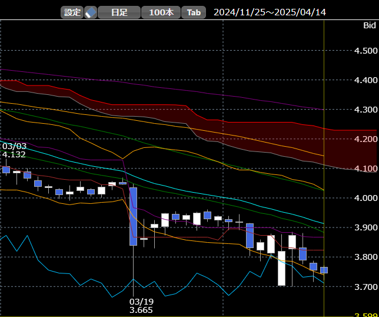The width and height of the screenshot is (379, 317).
Task: Click the latest blue candle at far right
Action: click(324, 270)
